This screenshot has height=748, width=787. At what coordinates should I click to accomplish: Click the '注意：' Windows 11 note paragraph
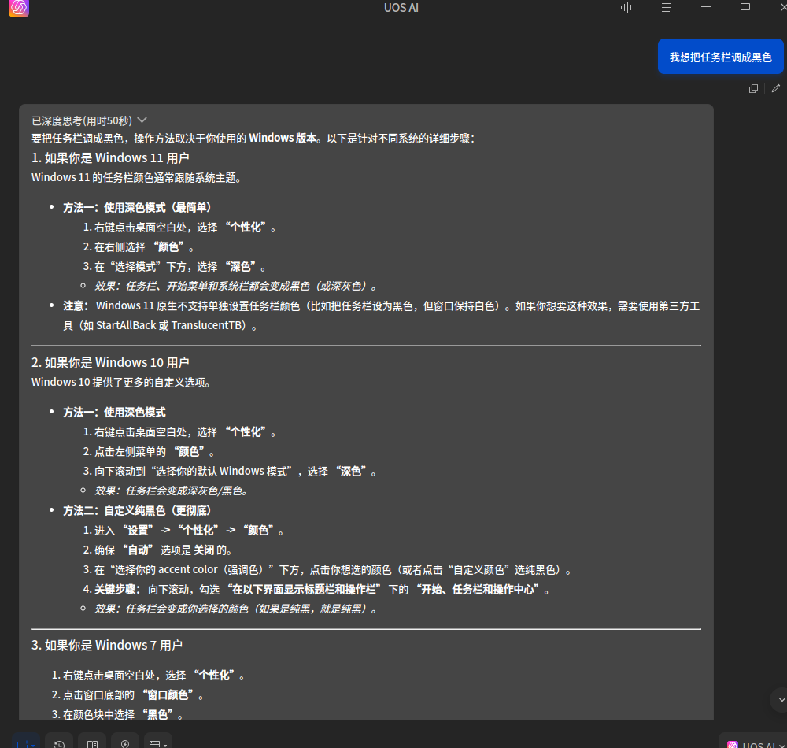381,316
